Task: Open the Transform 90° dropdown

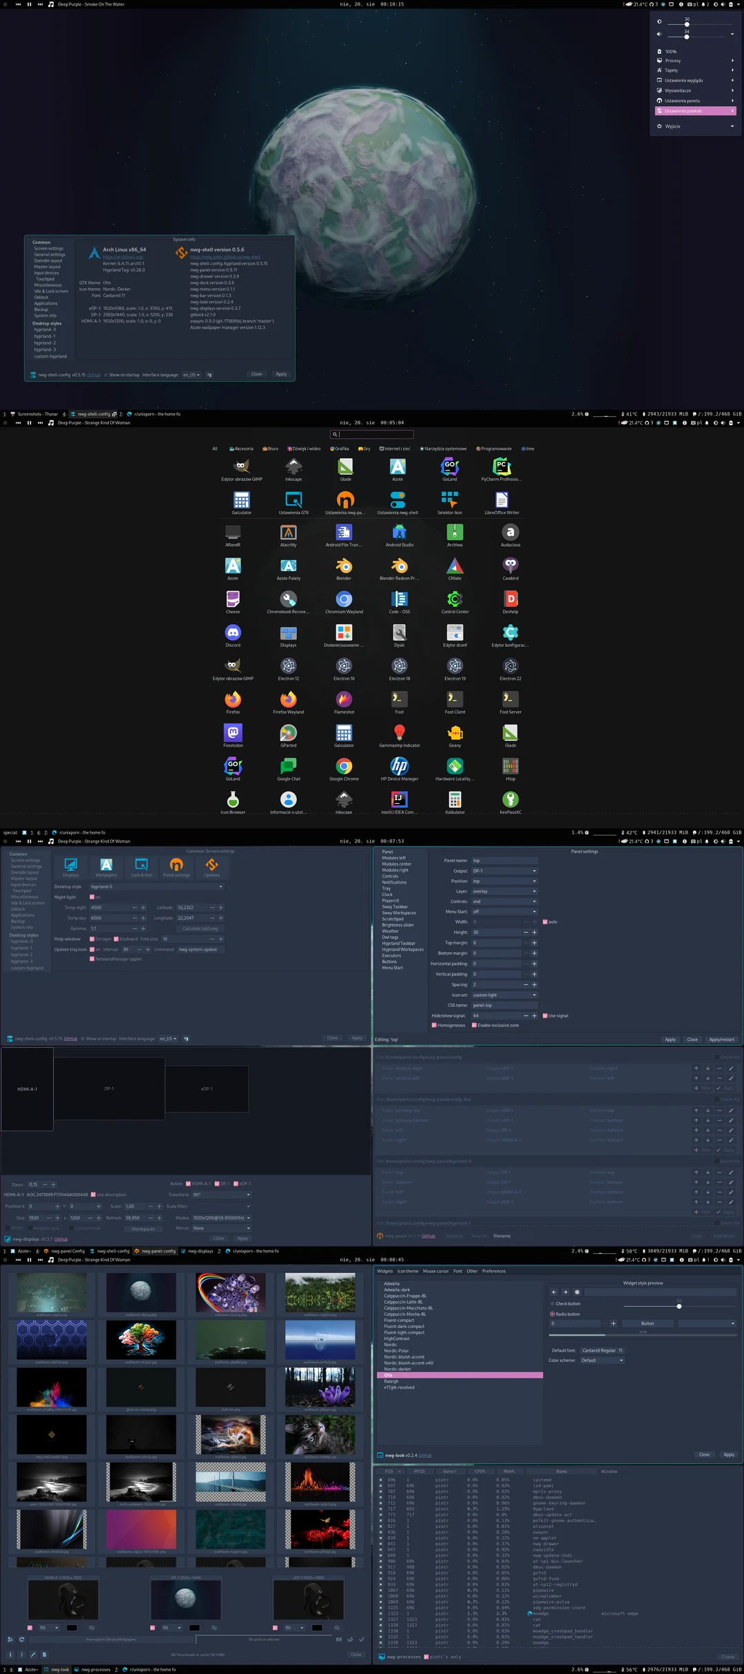Action: (221, 1195)
